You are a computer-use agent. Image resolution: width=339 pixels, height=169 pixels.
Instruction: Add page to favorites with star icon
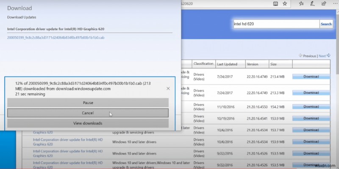click(x=285, y=3)
